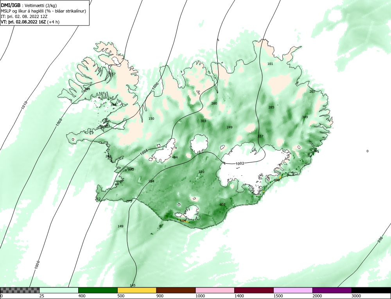Click the 1008 isobar label
Viewport: 391px width, 299px height.
(59, 122)
